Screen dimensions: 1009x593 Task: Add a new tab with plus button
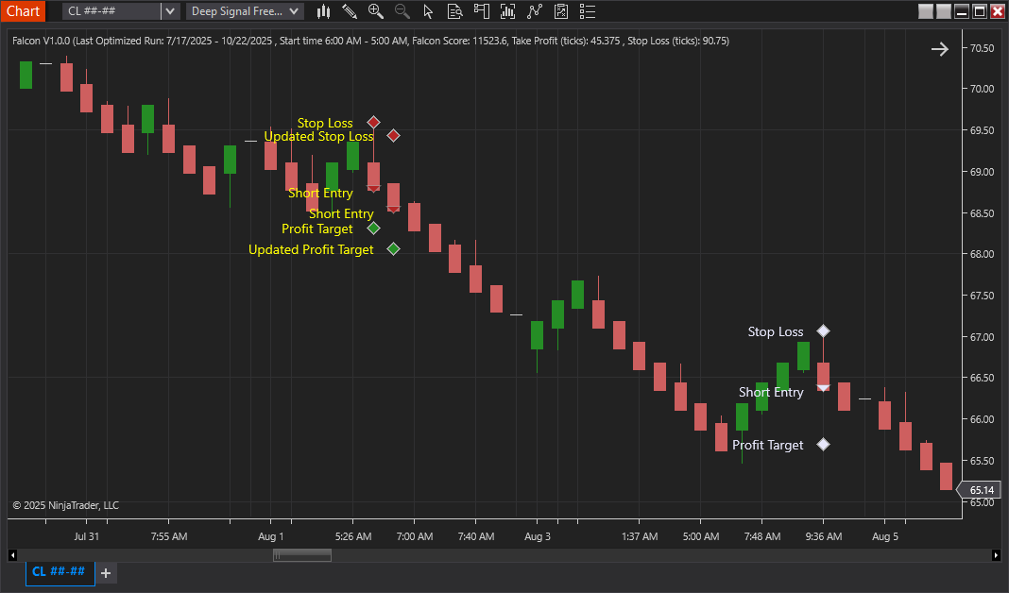(x=106, y=573)
